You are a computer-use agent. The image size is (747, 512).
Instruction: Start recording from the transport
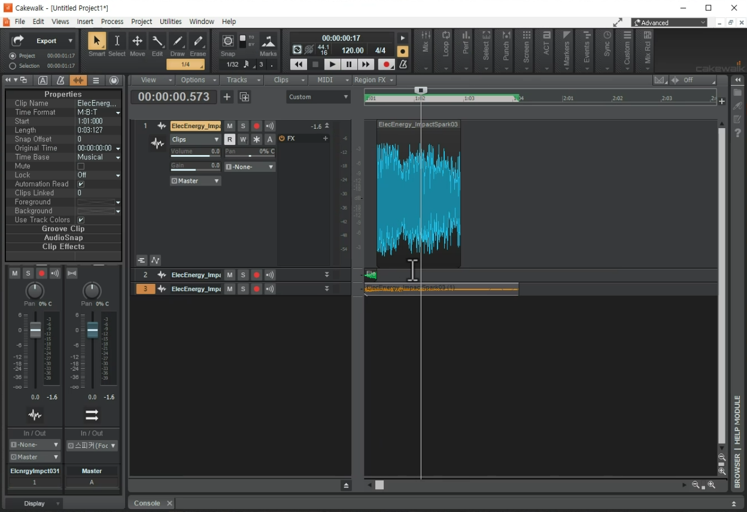(387, 64)
